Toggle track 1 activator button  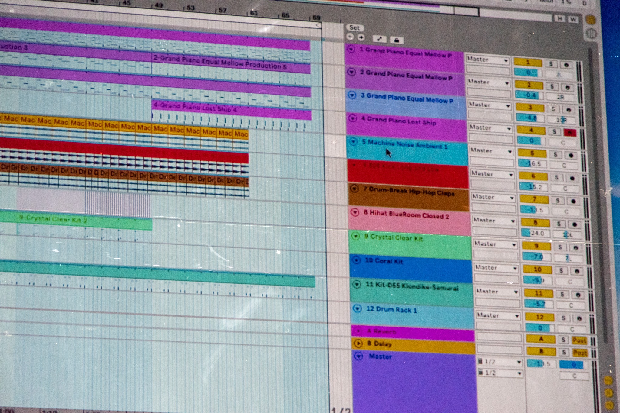(x=528, y=63)
